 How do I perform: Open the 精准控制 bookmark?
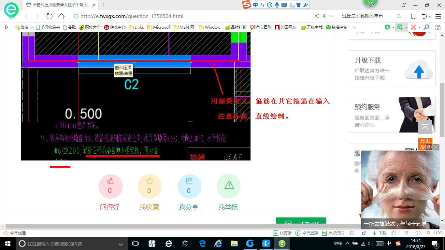(x=337, y=27)
